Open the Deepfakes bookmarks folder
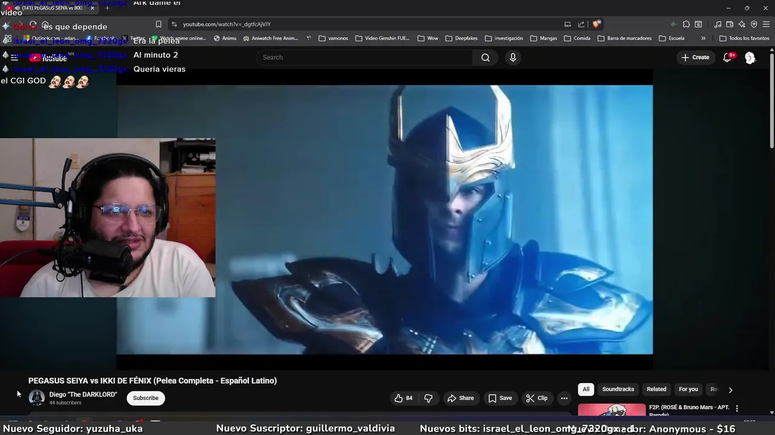 pyautogui.click(x=461, y=38)
